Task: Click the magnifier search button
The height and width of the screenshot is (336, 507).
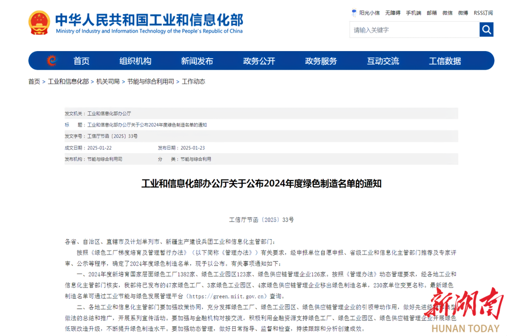Action: 486,30
